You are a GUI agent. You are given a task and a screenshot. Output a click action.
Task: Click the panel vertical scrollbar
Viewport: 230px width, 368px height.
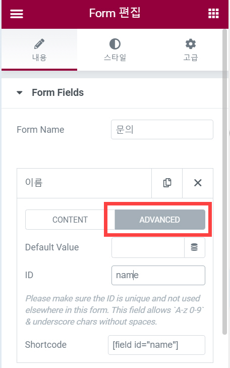(x=224, y=182)
